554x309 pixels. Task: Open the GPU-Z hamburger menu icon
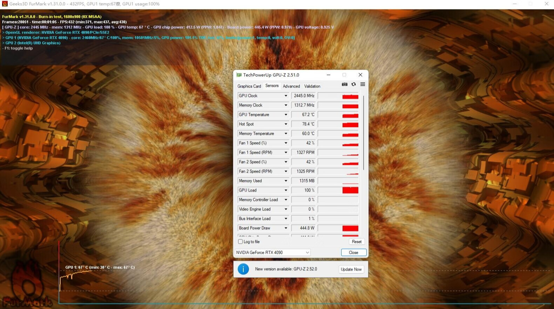point(363,84)
